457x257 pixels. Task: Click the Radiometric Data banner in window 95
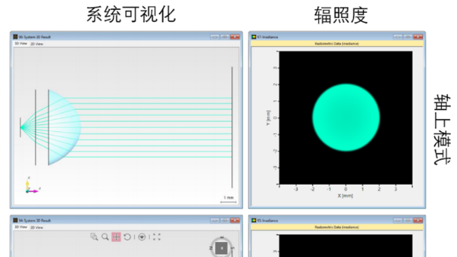[336, 227]
